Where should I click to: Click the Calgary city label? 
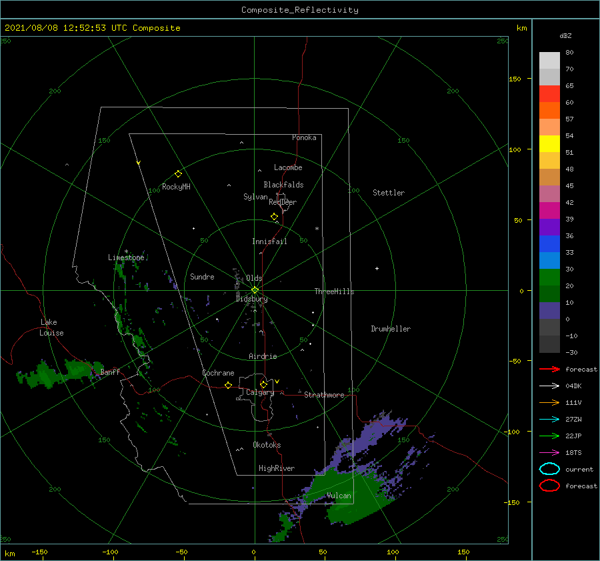tap(260, 392)
